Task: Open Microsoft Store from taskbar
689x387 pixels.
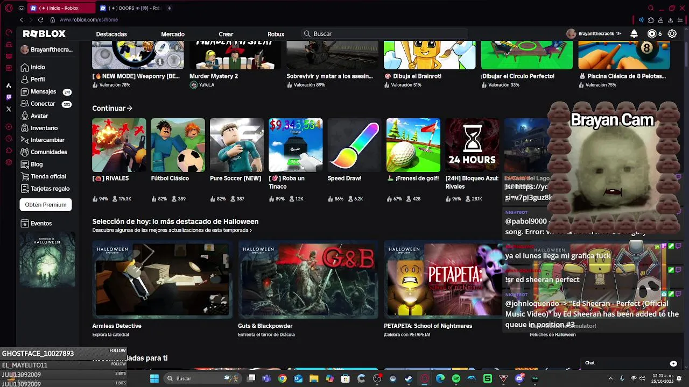Action: coord(346,378)
